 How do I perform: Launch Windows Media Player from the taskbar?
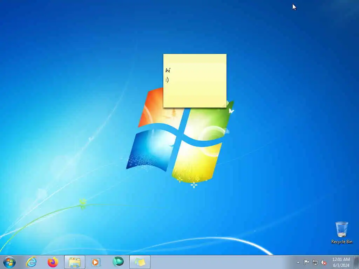click(x=96, y=262)
